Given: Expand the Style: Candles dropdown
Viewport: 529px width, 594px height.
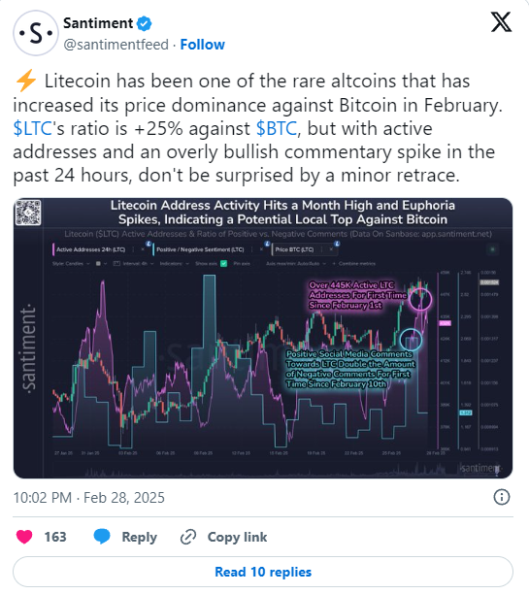Looking at the screenshot, I should tap(71, 263).
